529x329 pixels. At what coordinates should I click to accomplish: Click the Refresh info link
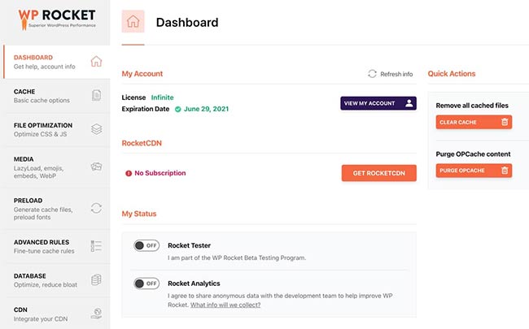[390, 74]
